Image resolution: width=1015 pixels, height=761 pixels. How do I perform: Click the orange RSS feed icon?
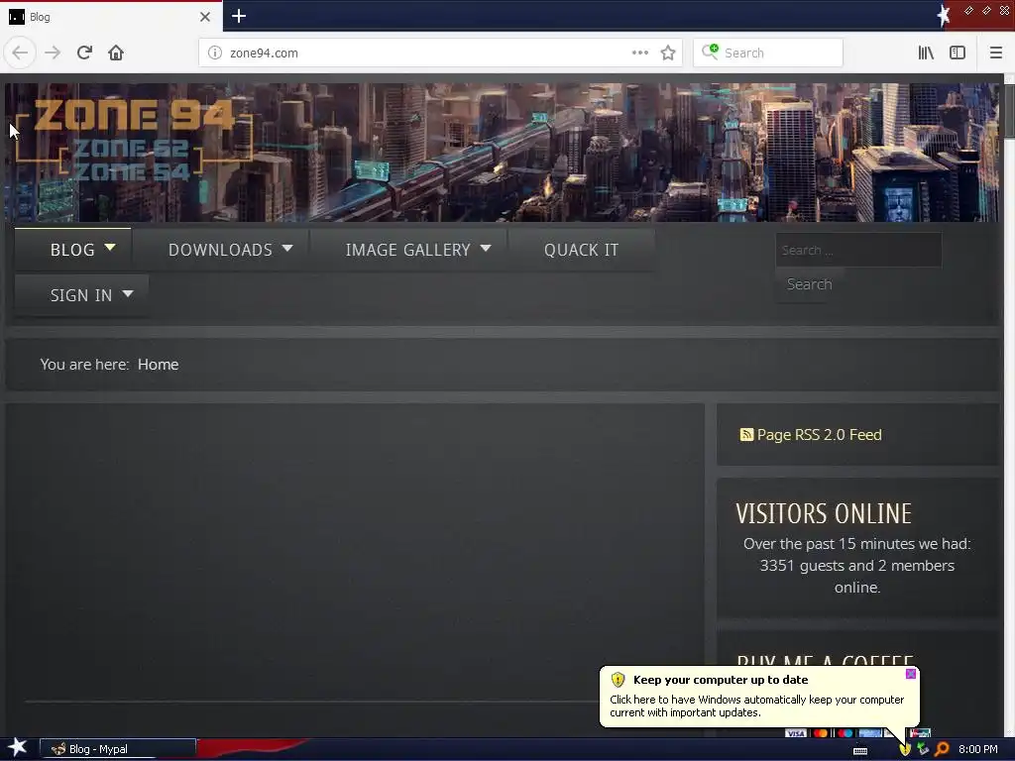pos(746,435)
